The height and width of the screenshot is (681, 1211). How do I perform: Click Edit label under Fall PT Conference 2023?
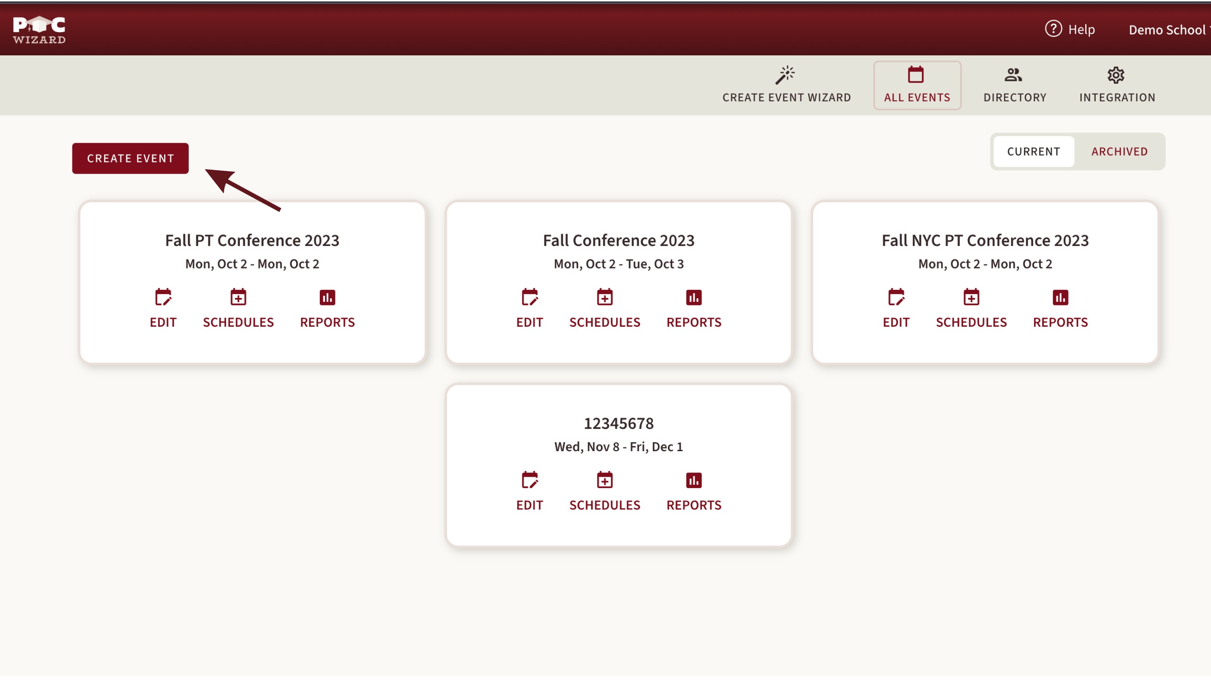pyautogui.click(x=163, y=323)
